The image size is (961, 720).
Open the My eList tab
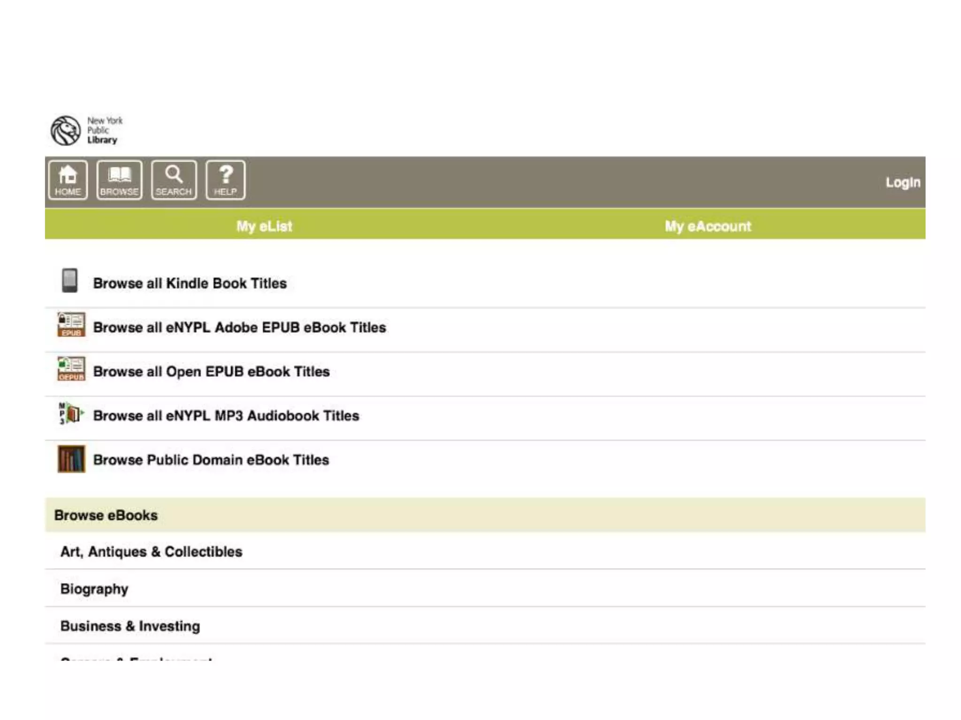(x=264, y=226)
